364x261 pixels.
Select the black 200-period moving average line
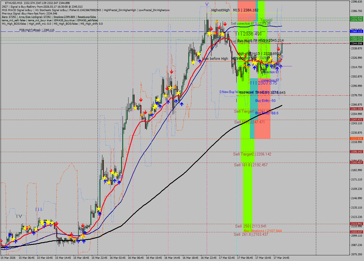pyautogui.click(x=171, y=184)
